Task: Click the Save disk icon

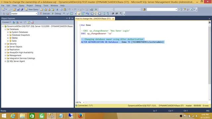Action: click(x=18, y=10)
